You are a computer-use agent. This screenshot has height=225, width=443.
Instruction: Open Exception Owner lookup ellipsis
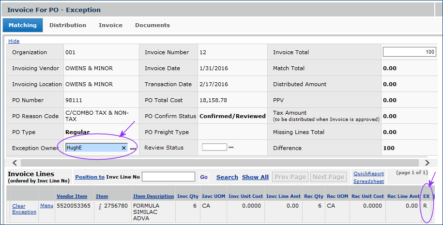(133, 149)
